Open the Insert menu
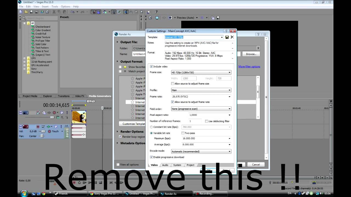 [x=45, y=7]
